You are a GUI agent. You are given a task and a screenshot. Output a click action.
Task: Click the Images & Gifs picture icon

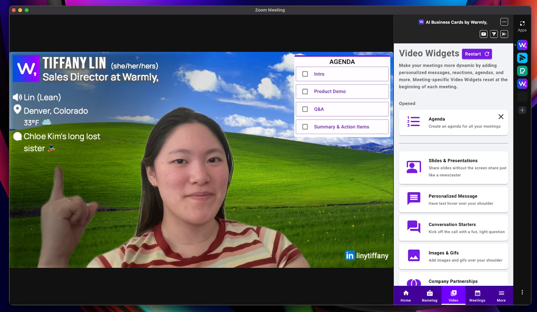coord(414,256)
